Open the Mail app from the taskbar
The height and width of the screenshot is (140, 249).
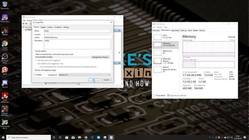(x=73, y=137)
